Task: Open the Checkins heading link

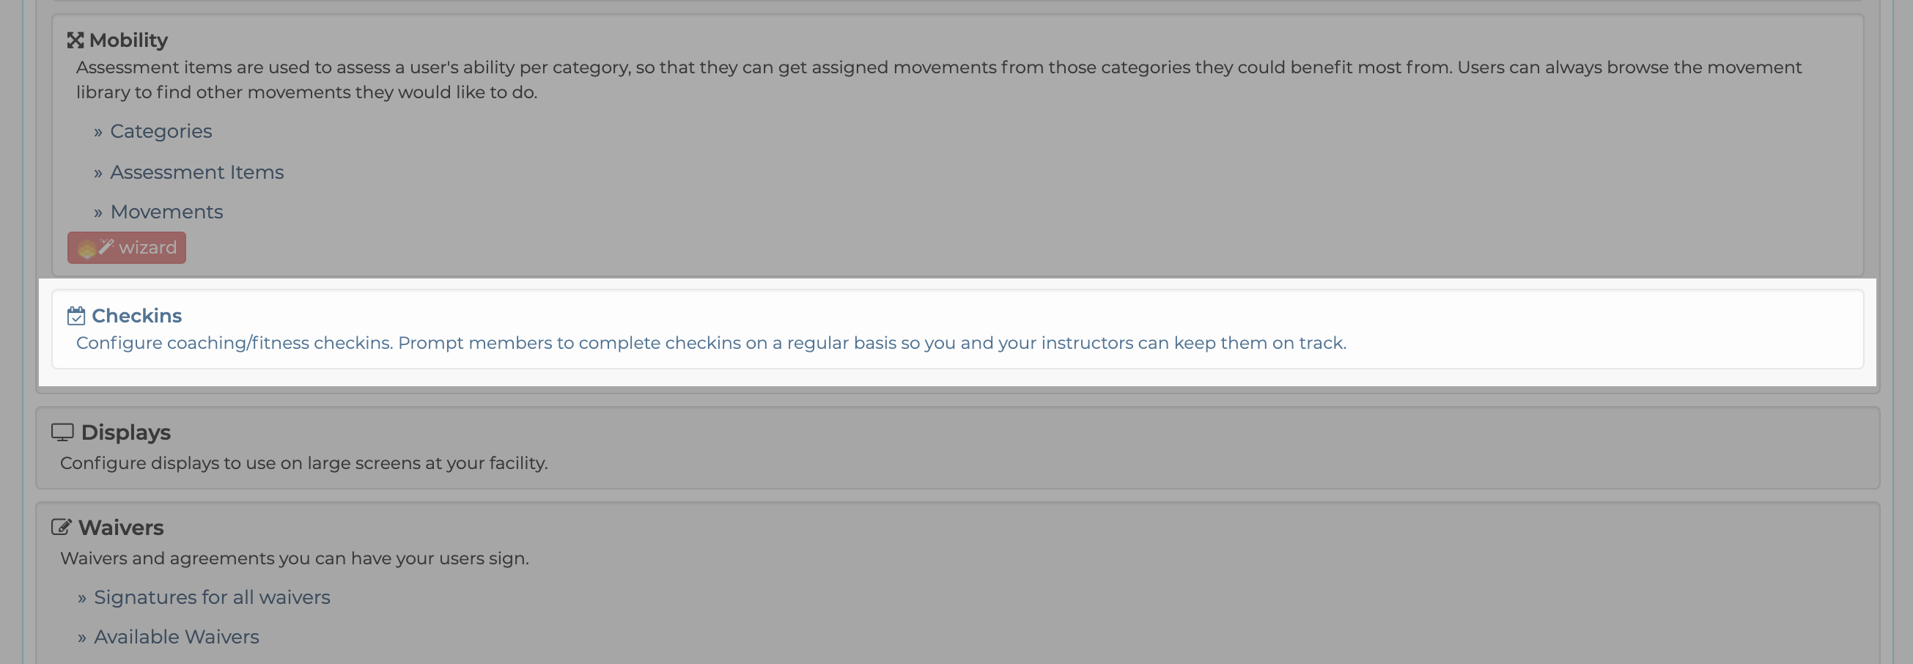Action: click(x=136, y=316)
